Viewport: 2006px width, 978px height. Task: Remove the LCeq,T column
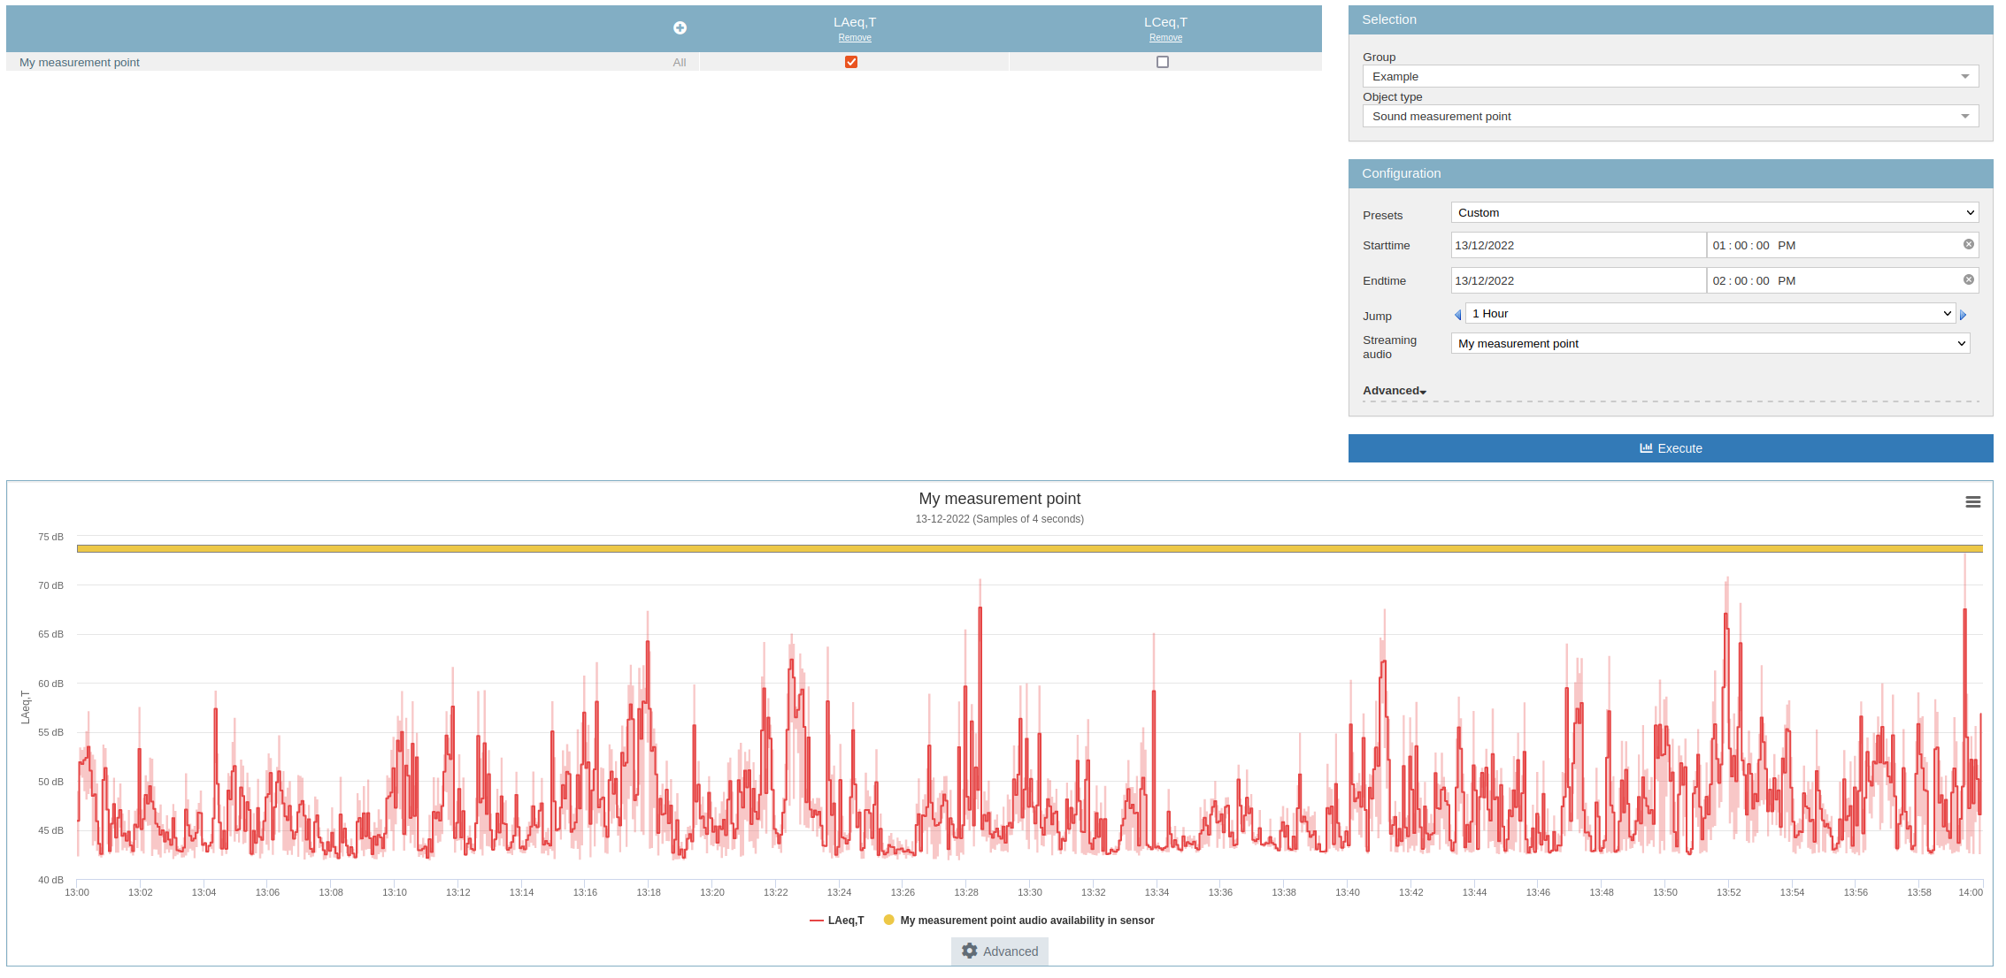click(x=1165, y=38)
